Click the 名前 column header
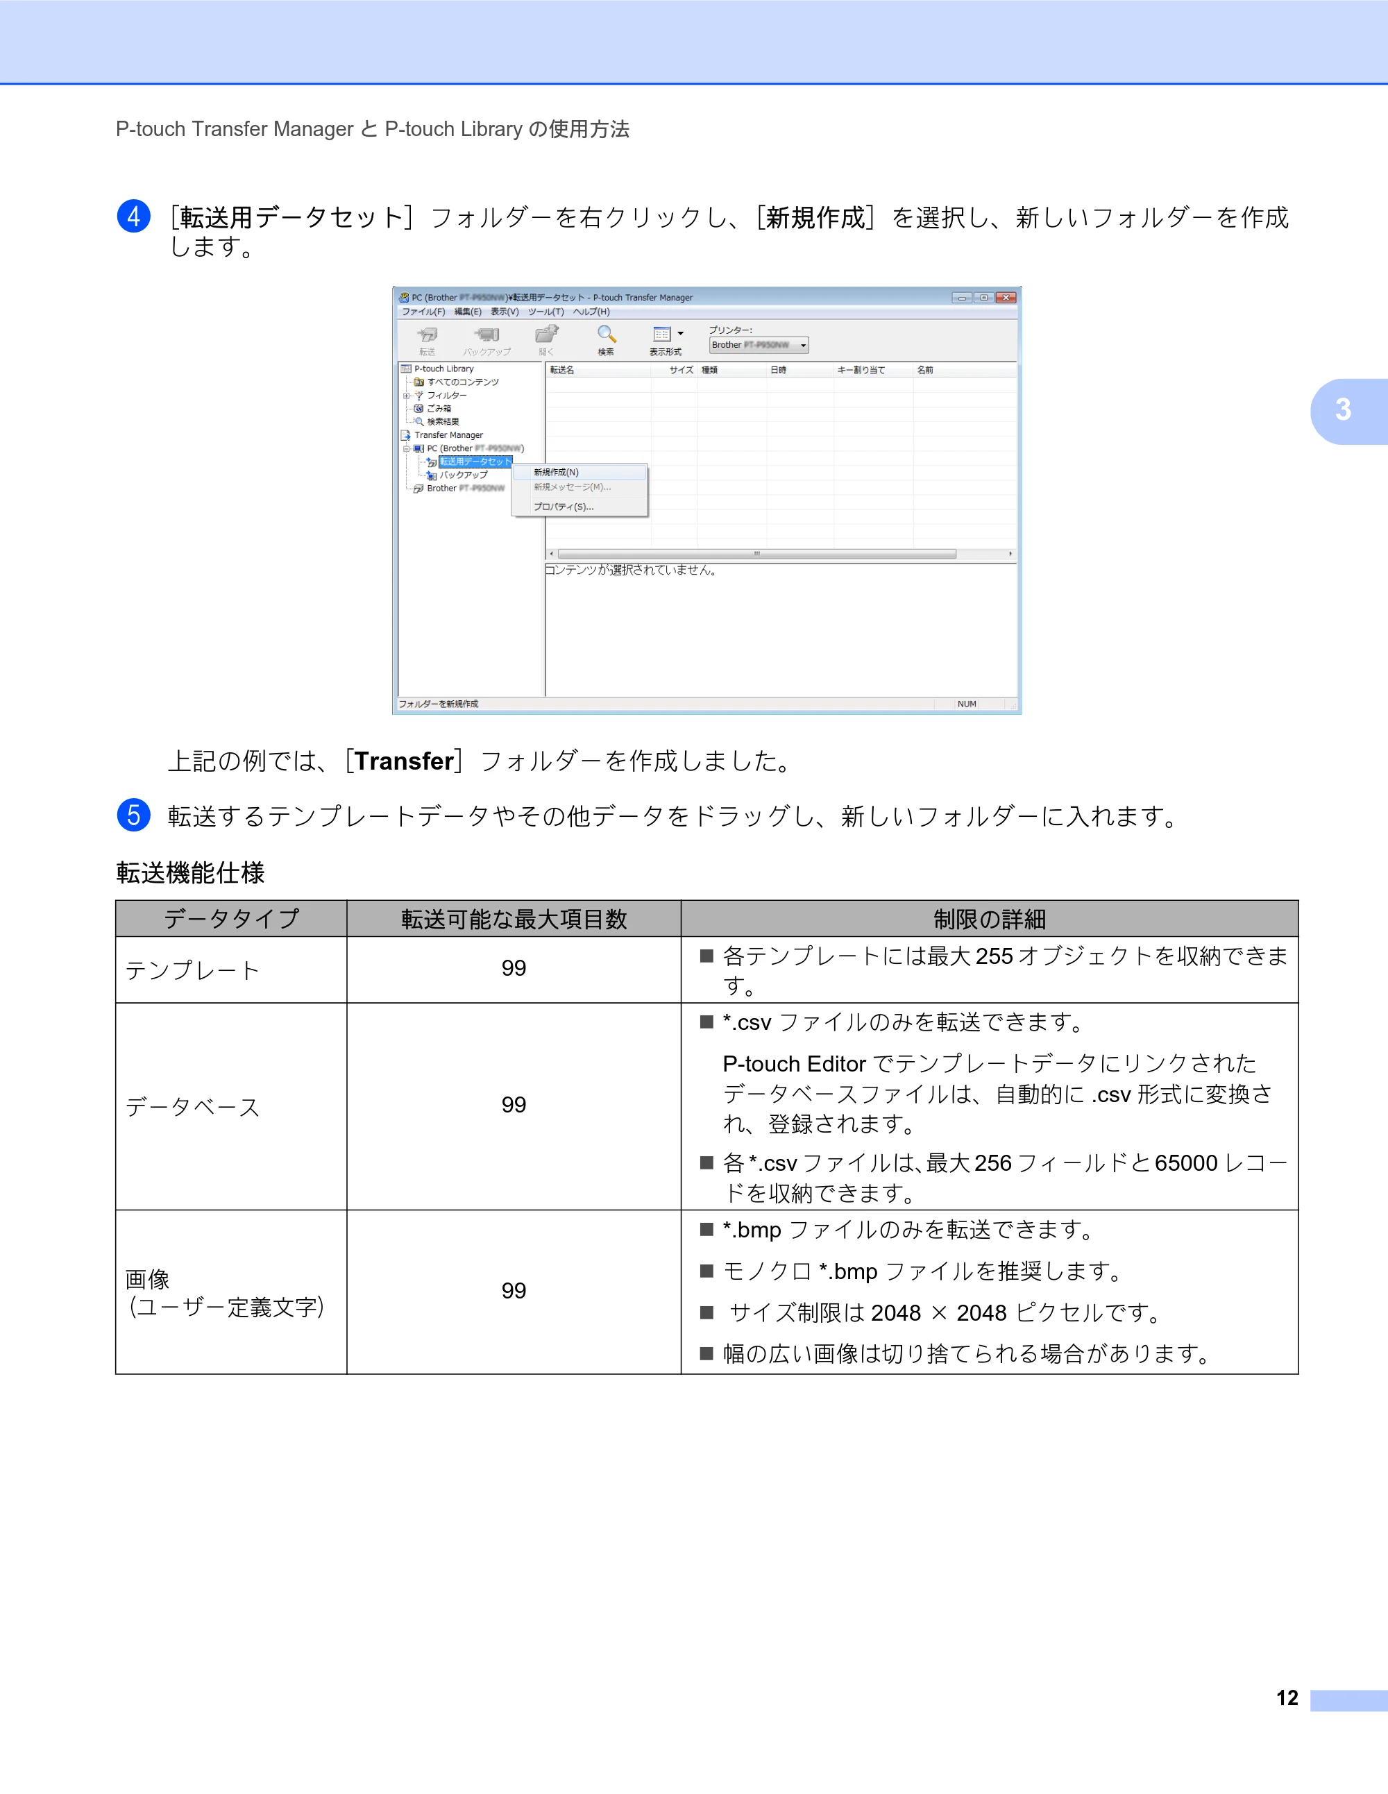This screenshot has height=1794, width=1388. (964, 371)
